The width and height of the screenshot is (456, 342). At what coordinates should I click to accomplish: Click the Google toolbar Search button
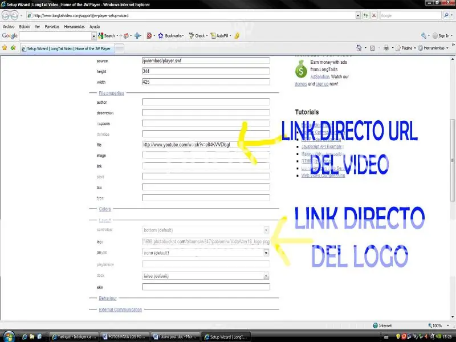tap(107, 36)
